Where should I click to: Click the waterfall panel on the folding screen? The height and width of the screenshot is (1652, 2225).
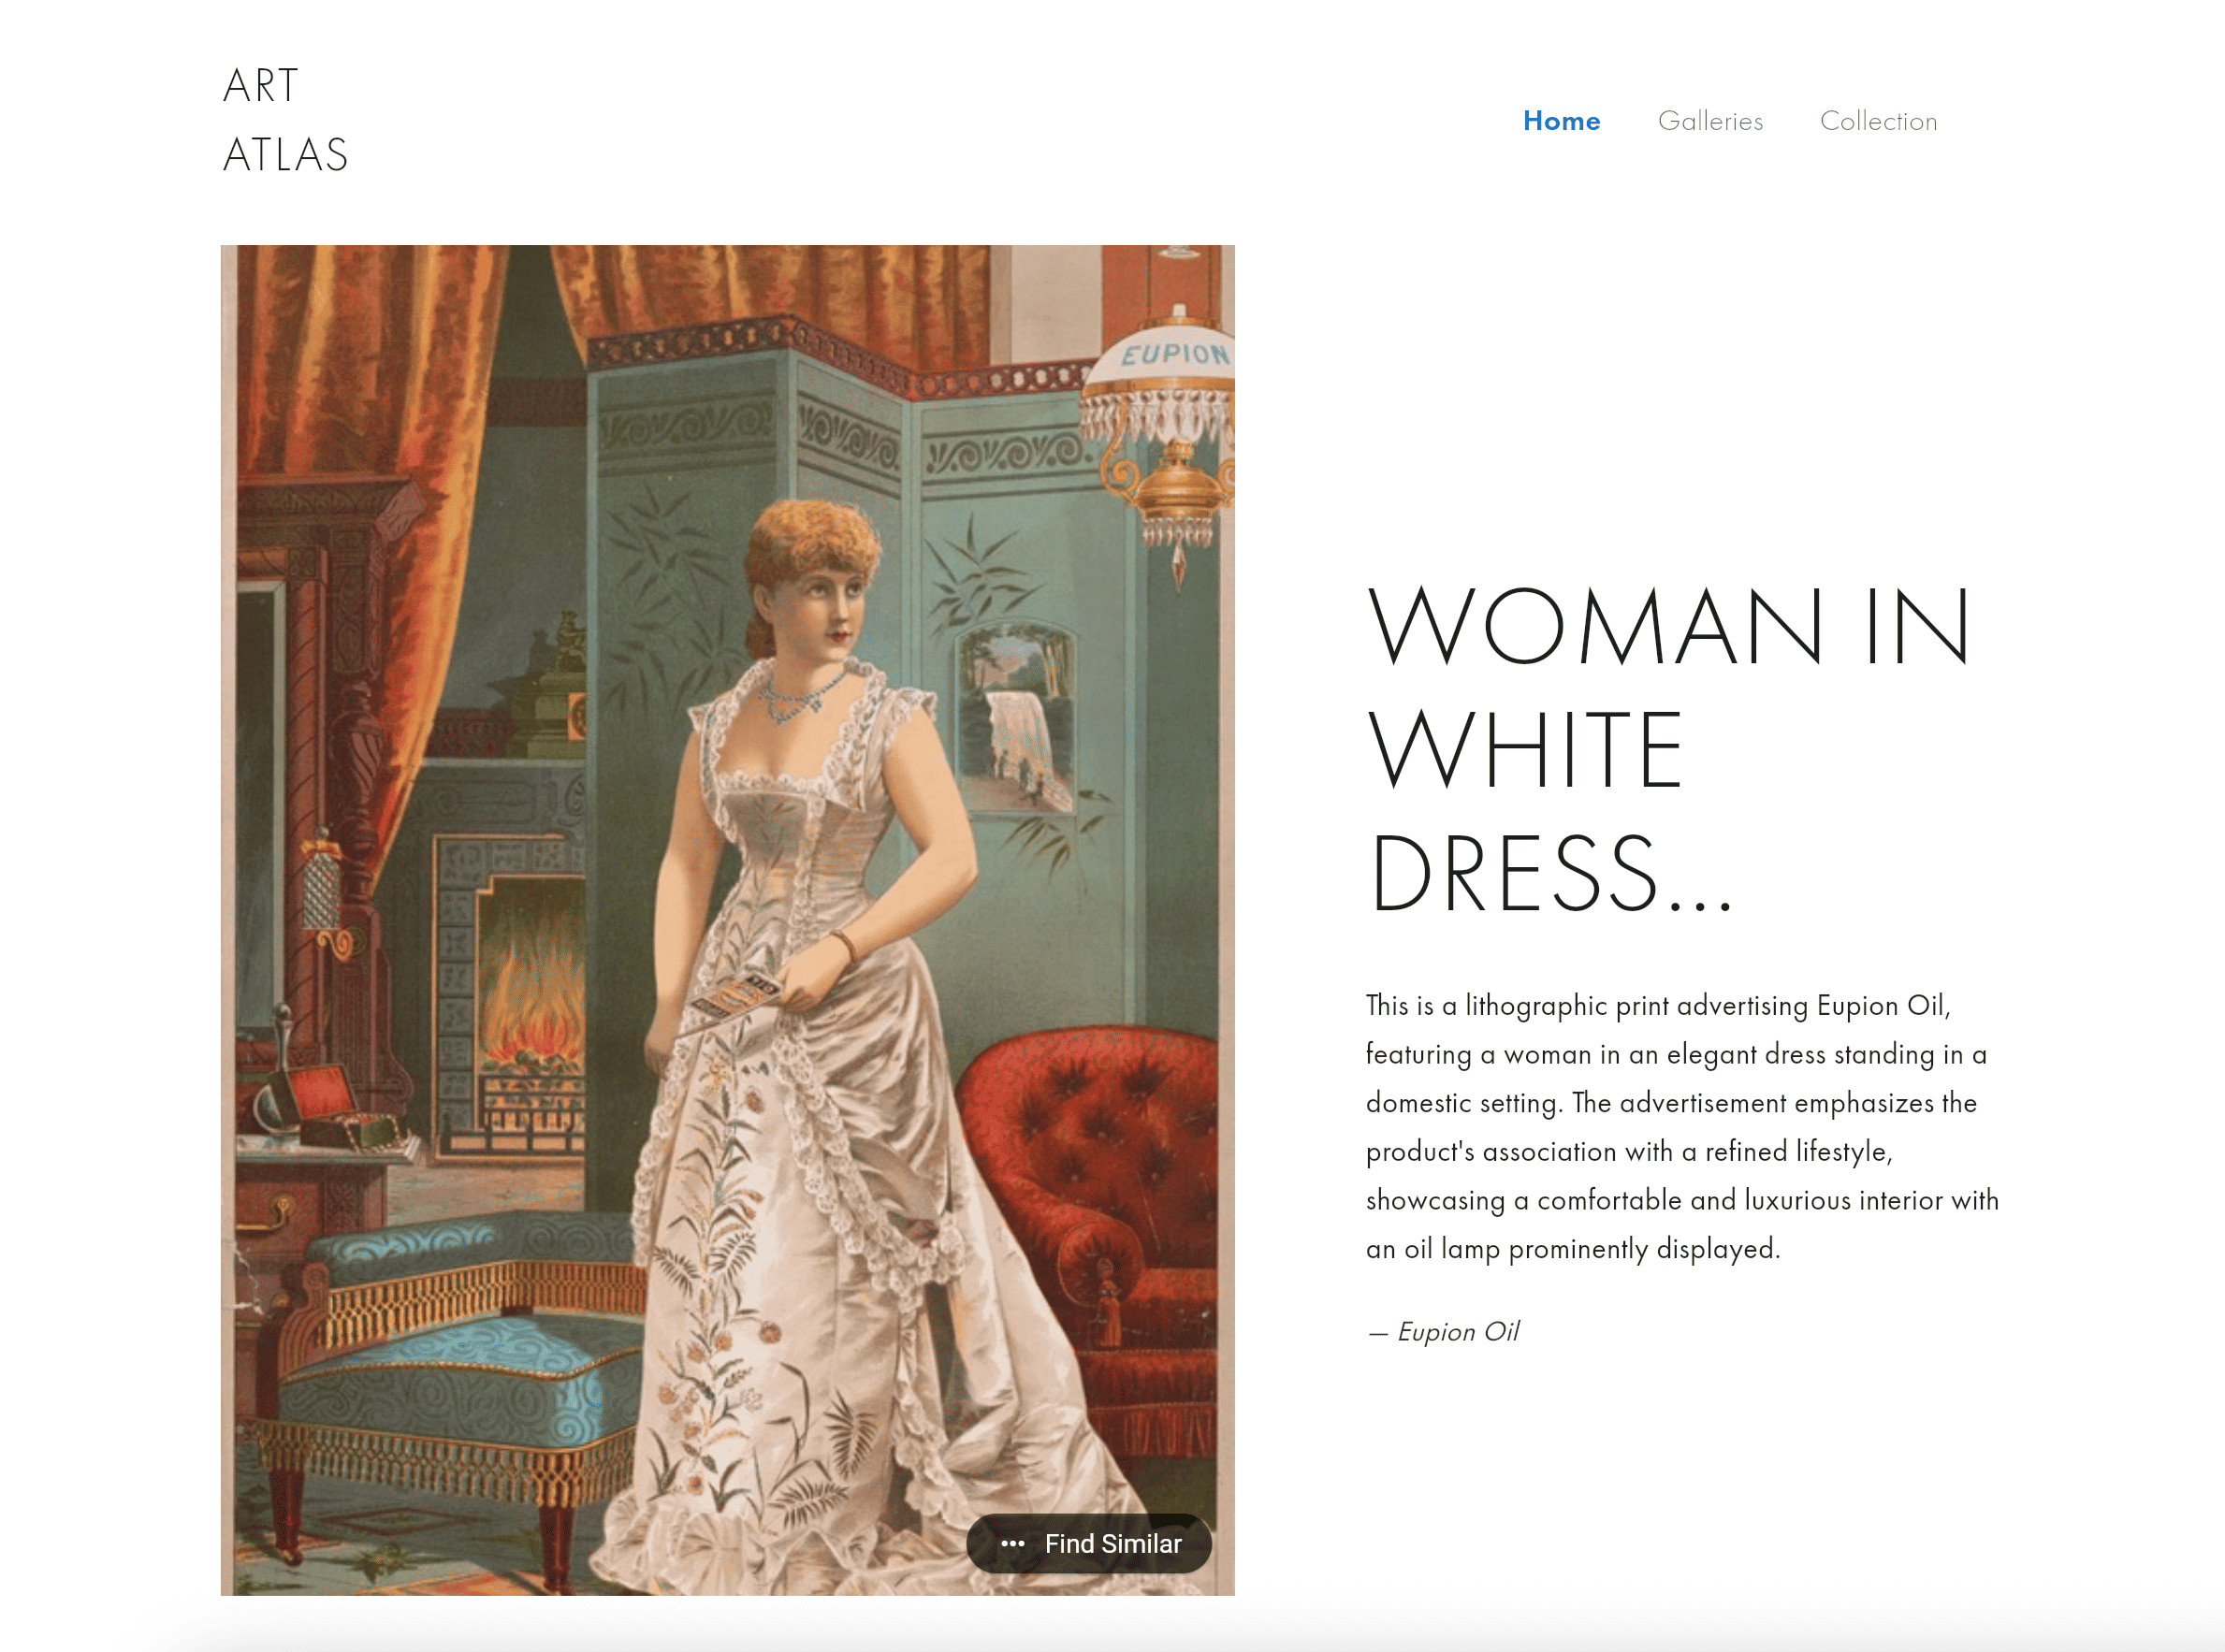point(1016,720)
